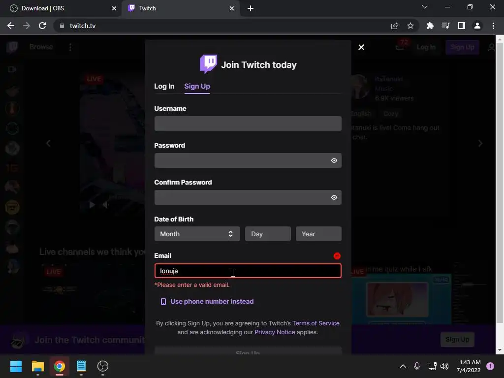Share this page icon in address bar
504x378 pixels.
pyautogui.click(x=395, y=26)
